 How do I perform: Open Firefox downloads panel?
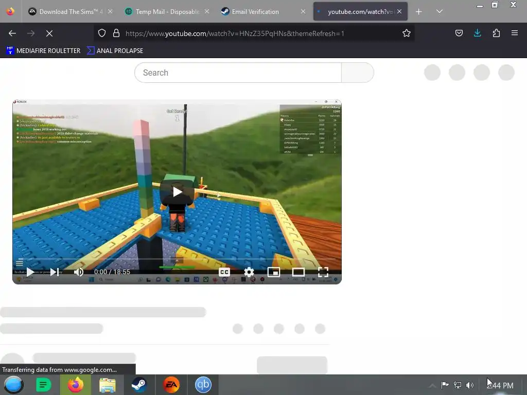click(477, 33)
